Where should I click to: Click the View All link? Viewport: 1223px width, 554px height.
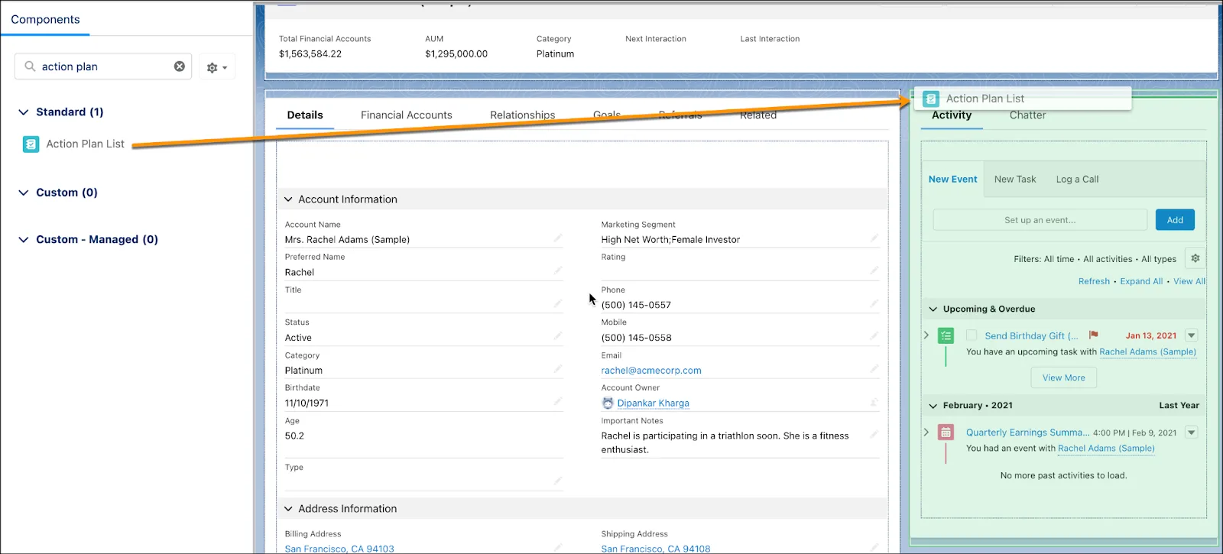[1189, 281]
